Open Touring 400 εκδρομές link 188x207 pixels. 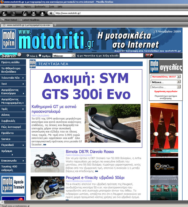(x=13, y=168)
